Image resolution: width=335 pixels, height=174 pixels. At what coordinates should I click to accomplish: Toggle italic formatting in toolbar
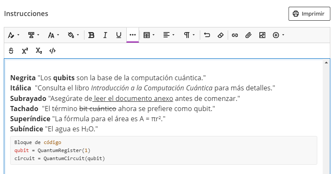click(x=105, y=35)
